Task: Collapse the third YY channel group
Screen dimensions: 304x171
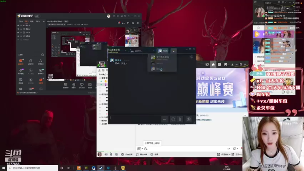Action: point(100,104)
